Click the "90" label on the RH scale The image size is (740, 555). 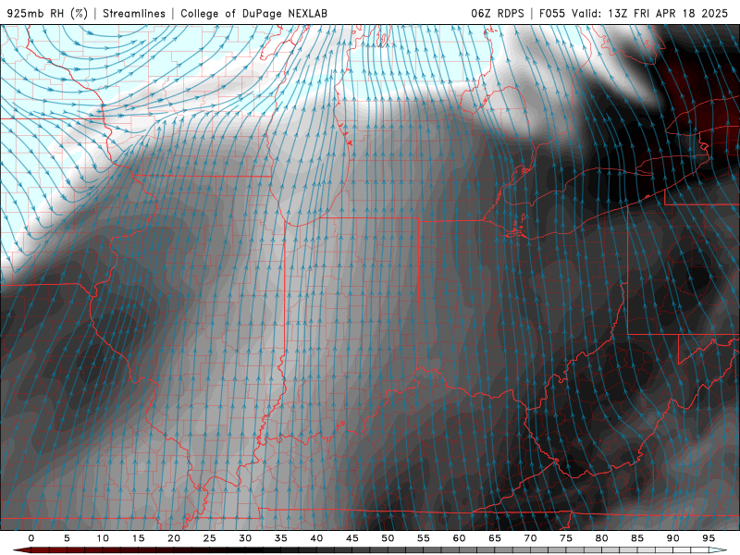672,538
